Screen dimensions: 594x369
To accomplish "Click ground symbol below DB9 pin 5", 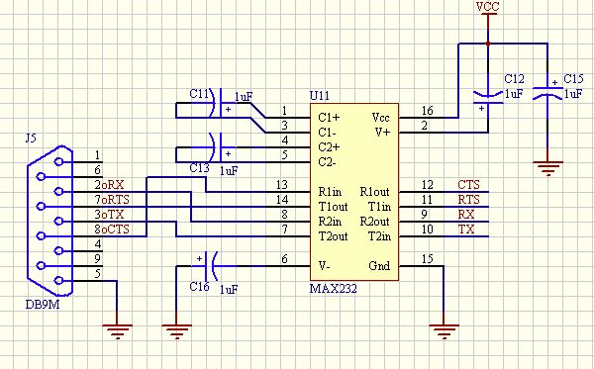I will click(117, 331).
